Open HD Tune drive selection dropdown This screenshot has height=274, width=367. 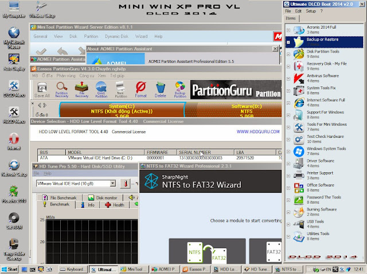(x=113, y=184)
